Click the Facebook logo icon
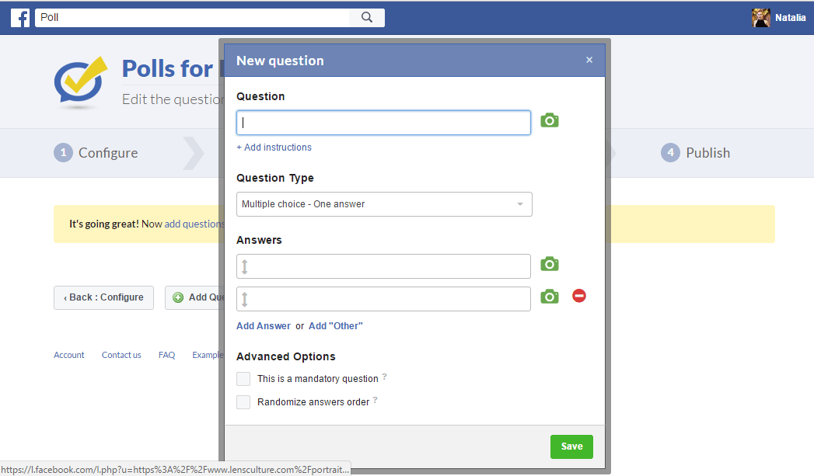 click(x=20, y=18)
